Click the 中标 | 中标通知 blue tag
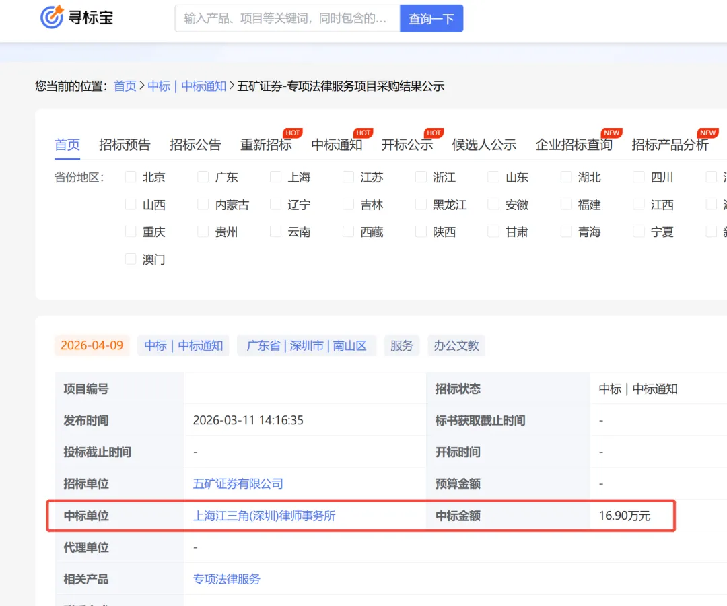727x606 pixels. pyautogui.click(x=184, y=345)
